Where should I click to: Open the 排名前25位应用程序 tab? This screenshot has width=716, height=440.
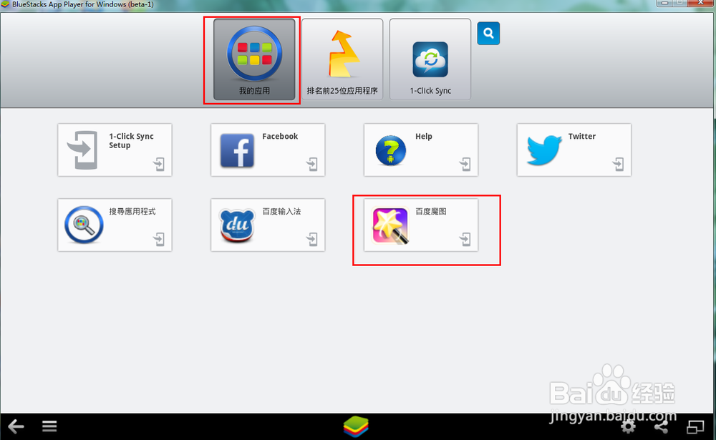(x=342, y=59)
